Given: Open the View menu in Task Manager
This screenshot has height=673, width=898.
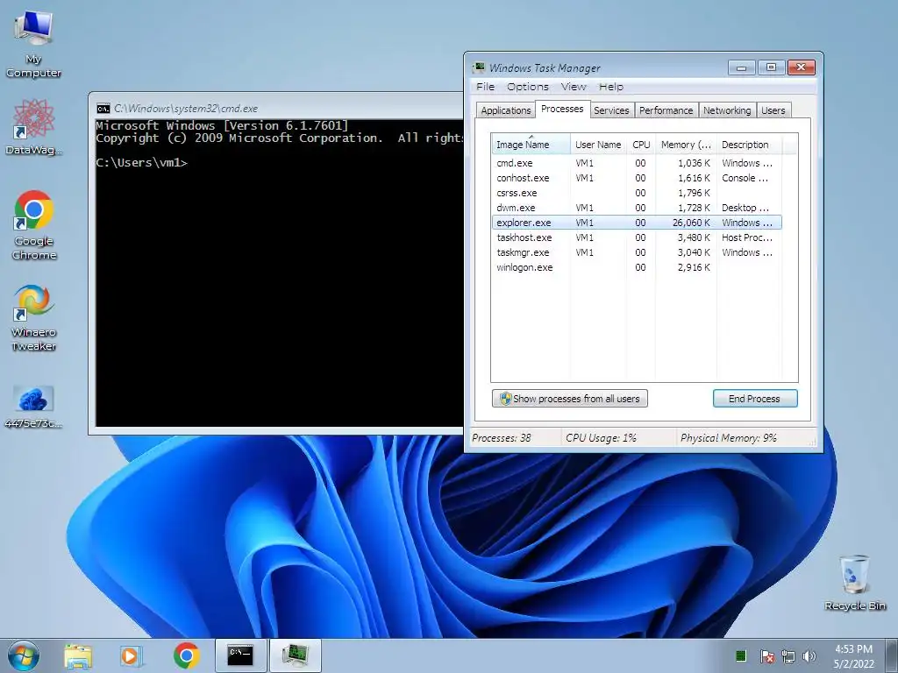Looking at the screenshot, I should pos(574,87).
